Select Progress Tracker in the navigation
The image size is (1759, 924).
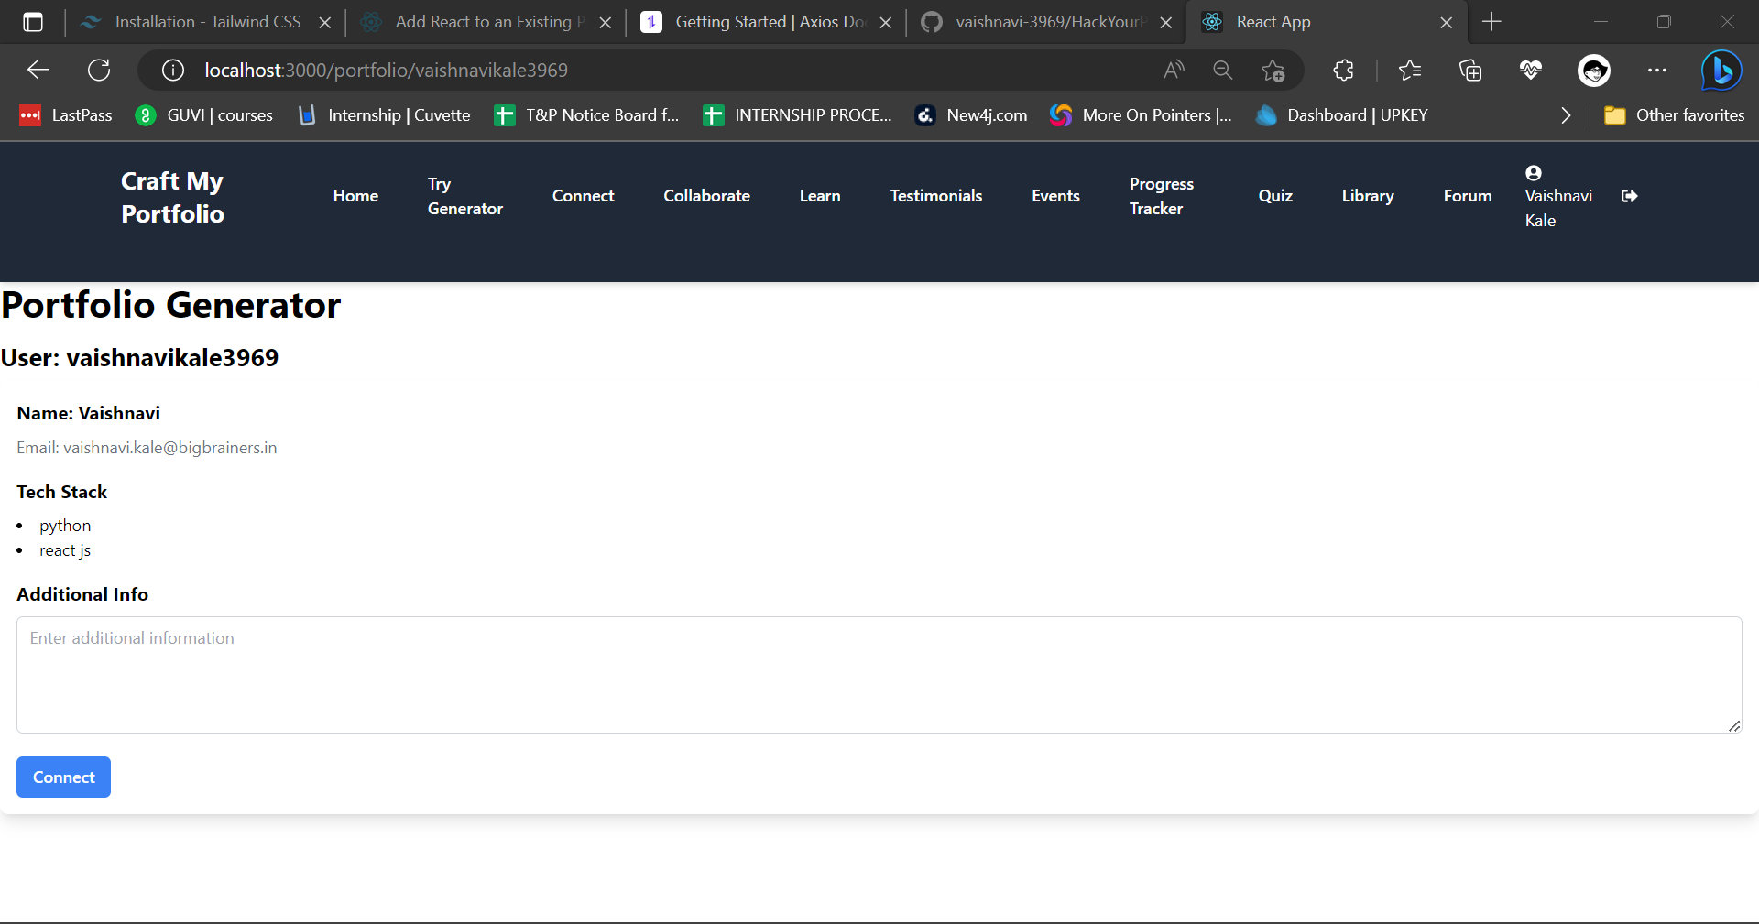1161,195
